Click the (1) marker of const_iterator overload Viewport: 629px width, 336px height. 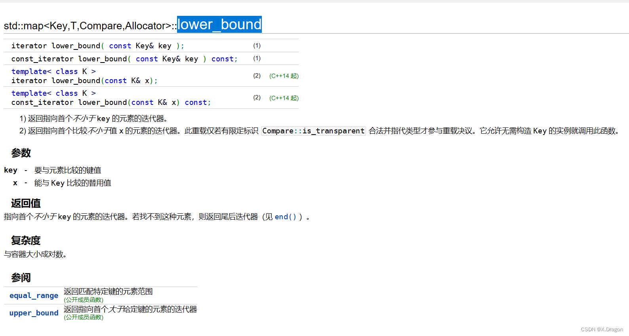point(257,59)
